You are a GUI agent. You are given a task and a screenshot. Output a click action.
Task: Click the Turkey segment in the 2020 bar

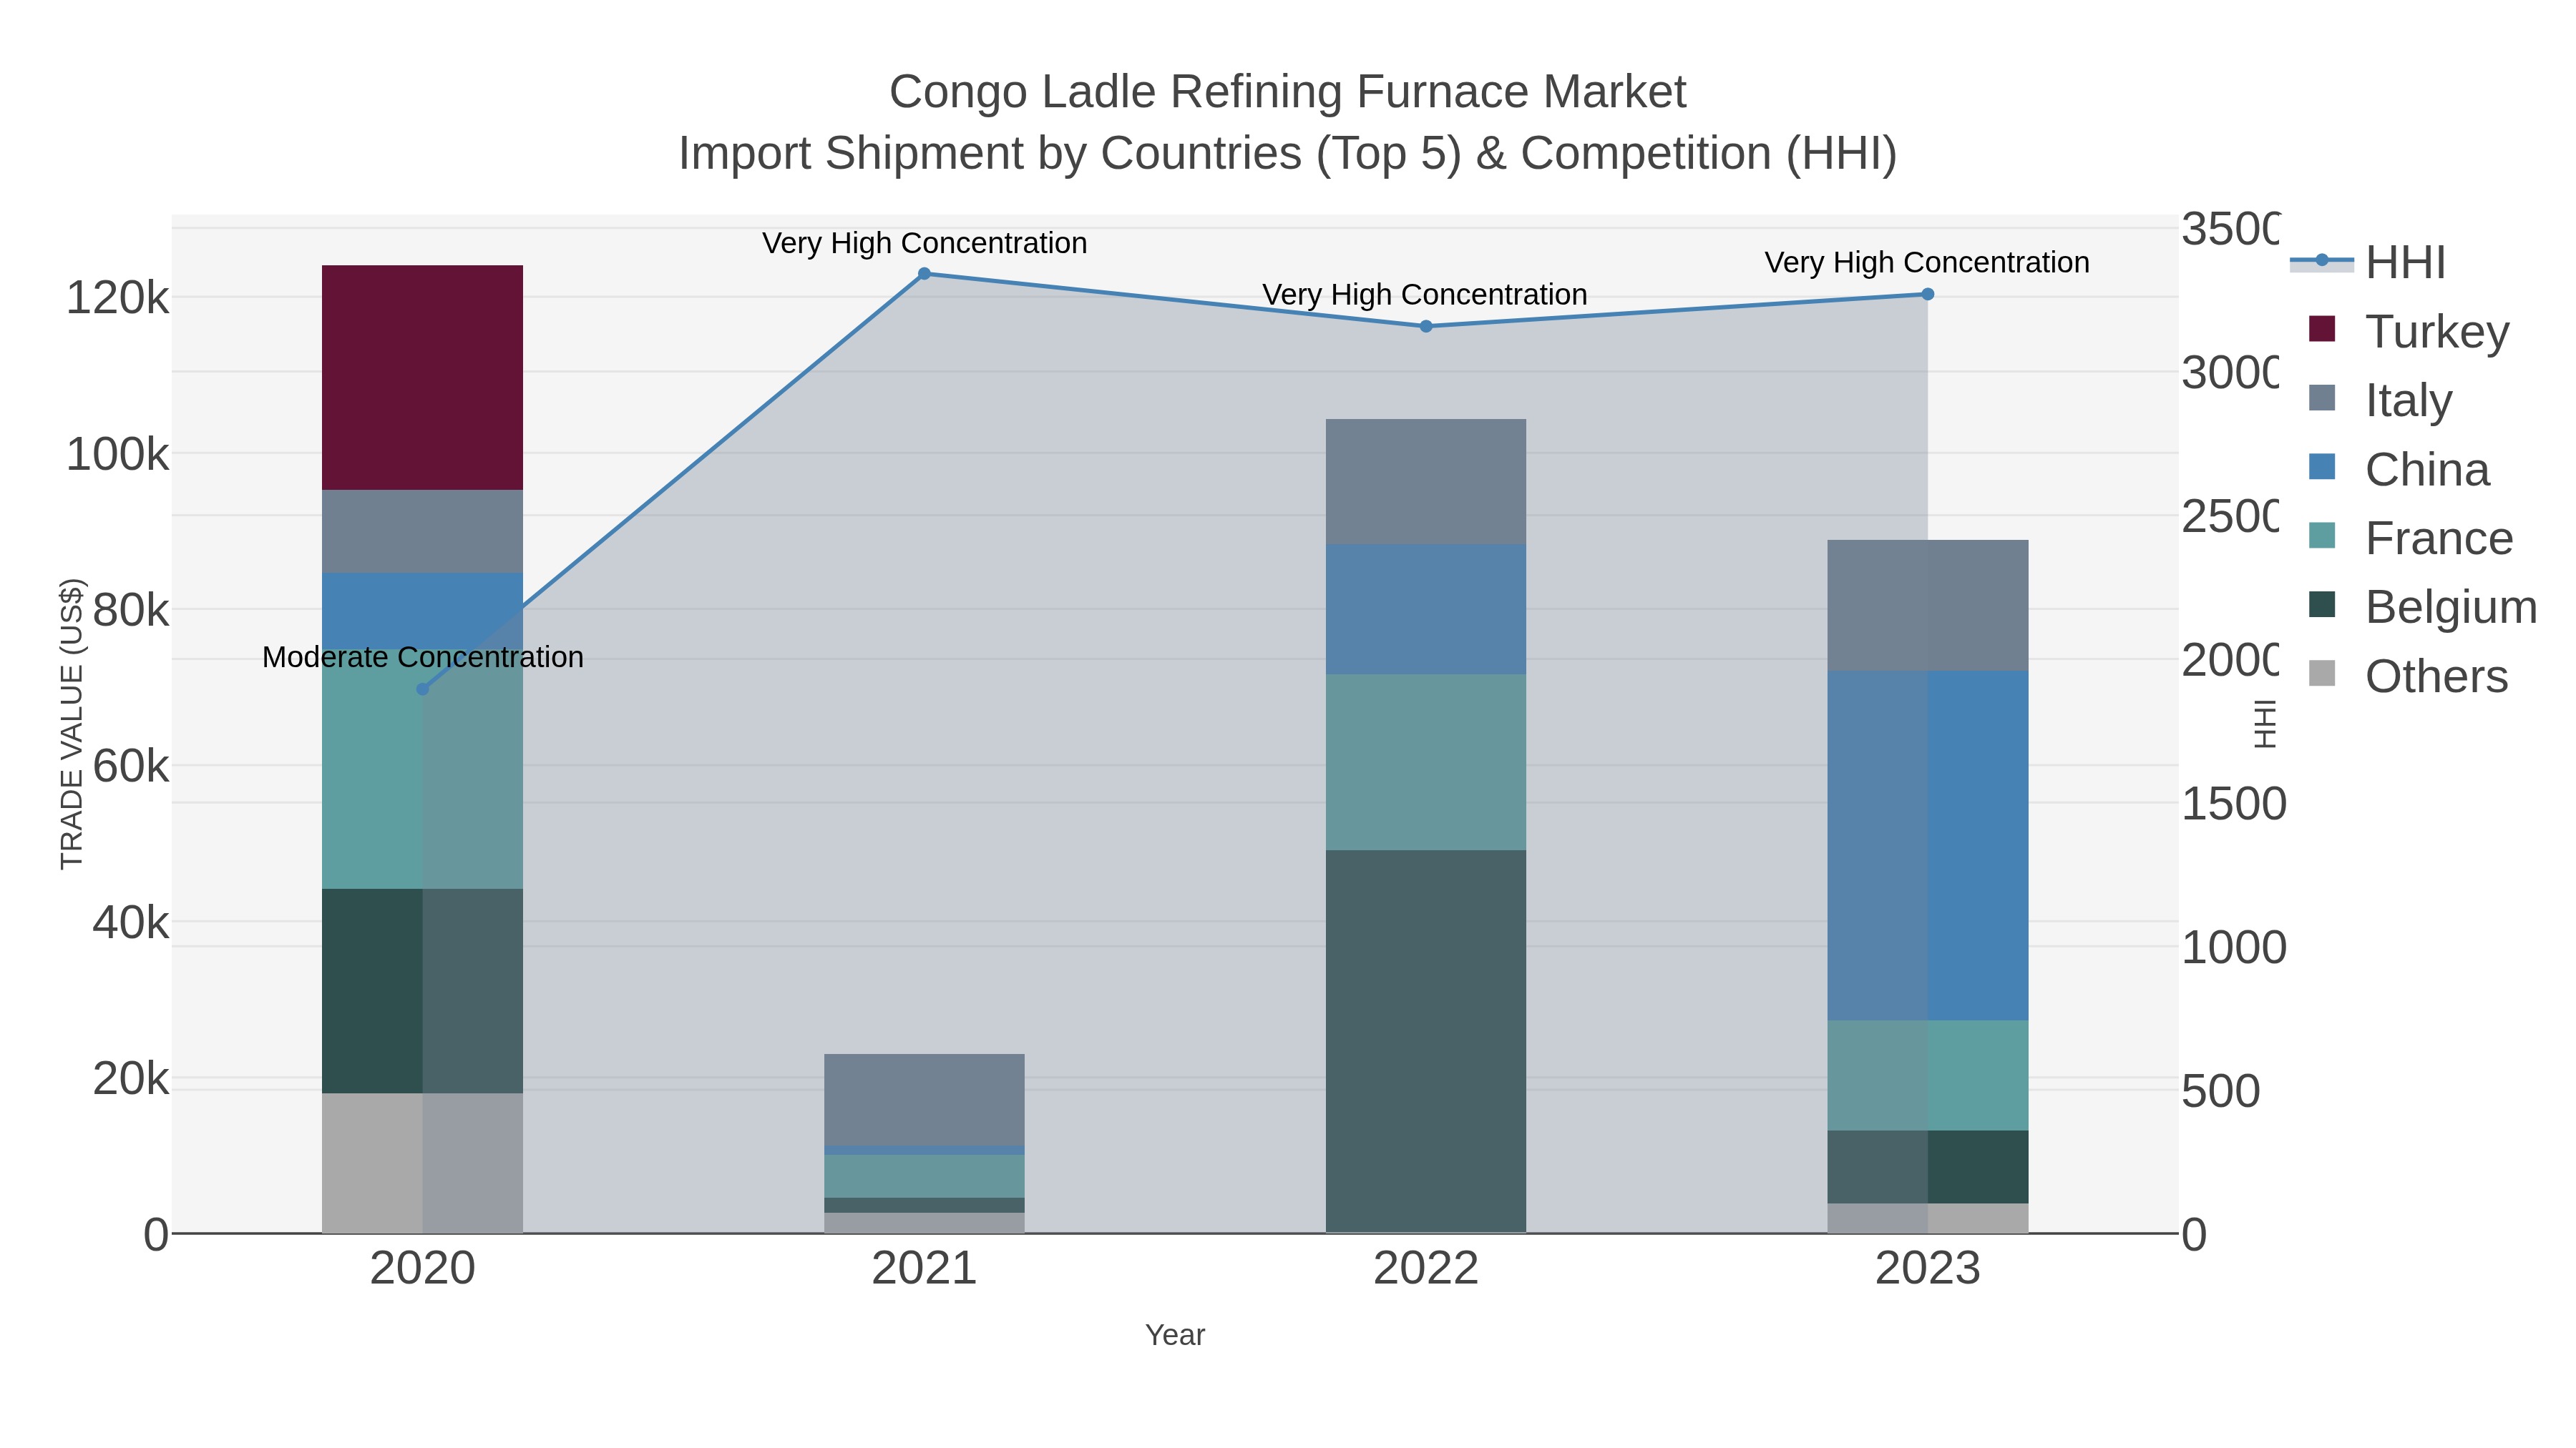pyautogui.click(x=422, y=378)
